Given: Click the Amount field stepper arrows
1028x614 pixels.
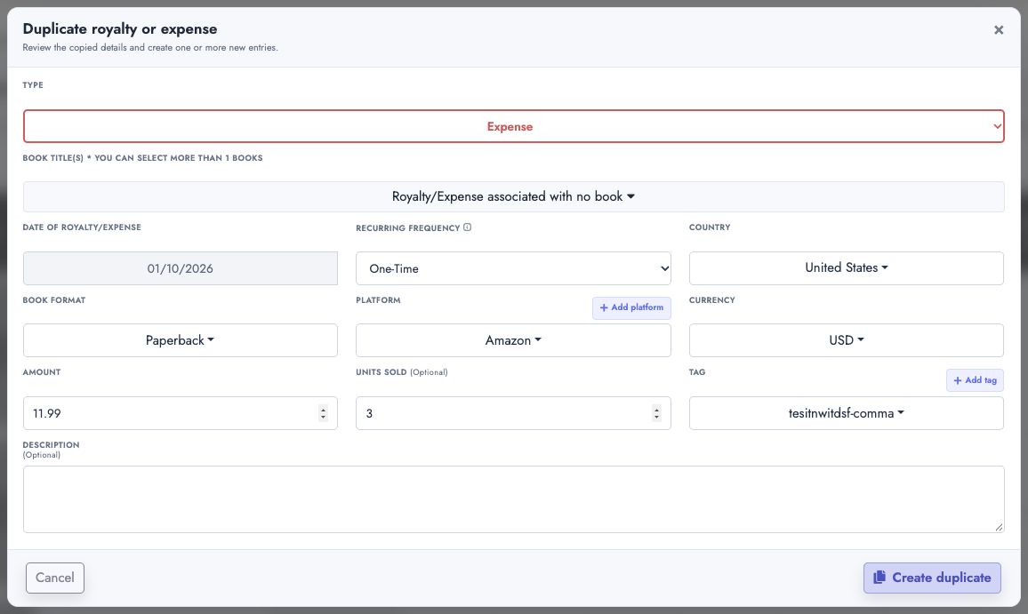Looking at the screenshot, I should (323, 413).
